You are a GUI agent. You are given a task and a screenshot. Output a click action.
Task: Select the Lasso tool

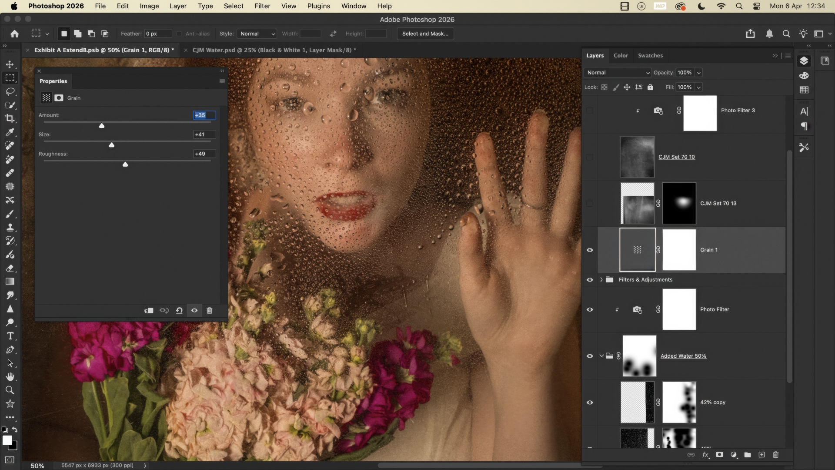[x=10, y=91]
